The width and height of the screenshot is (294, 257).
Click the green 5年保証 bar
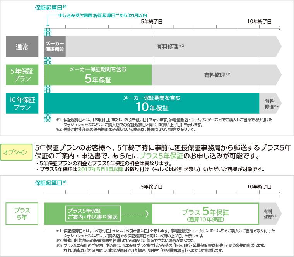[x=98, y=75]
